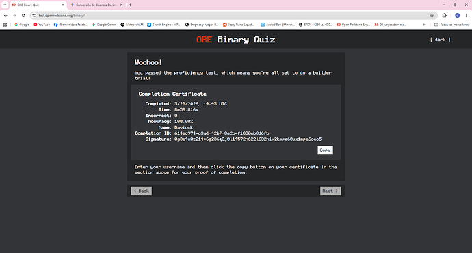Screen dimensions: 472x253
Task: Open the Open Redstone Eng bookmark
Action: [353, 25]
